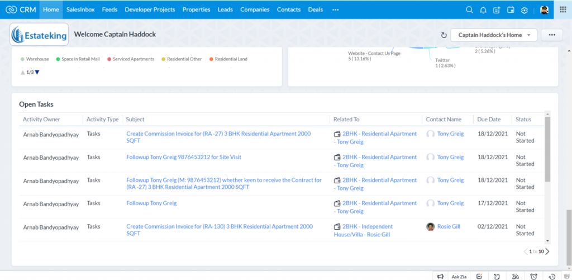This screenshot has width=572, height=280.
Task: Expand more modules ellipsis in nav bar
Action: [336, 10]
